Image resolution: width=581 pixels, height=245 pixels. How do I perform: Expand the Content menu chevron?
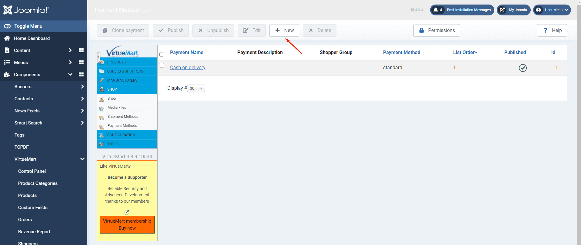(x=70, y=50)
